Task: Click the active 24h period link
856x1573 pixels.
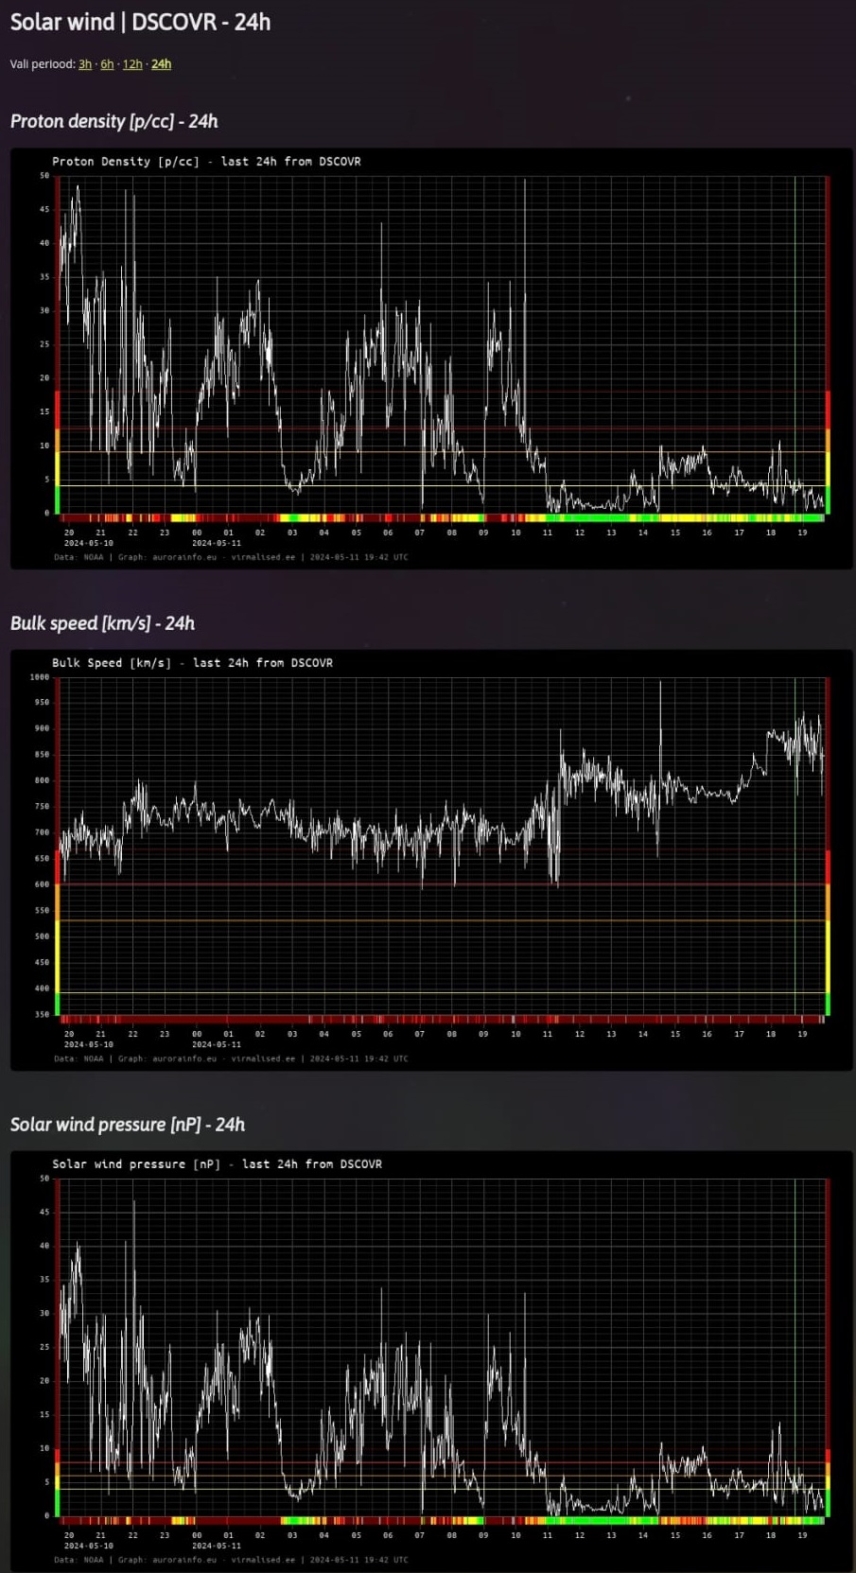Action: [x=161, y=64]
